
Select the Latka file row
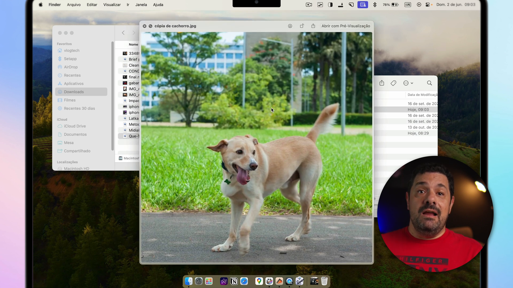[129, 118]
